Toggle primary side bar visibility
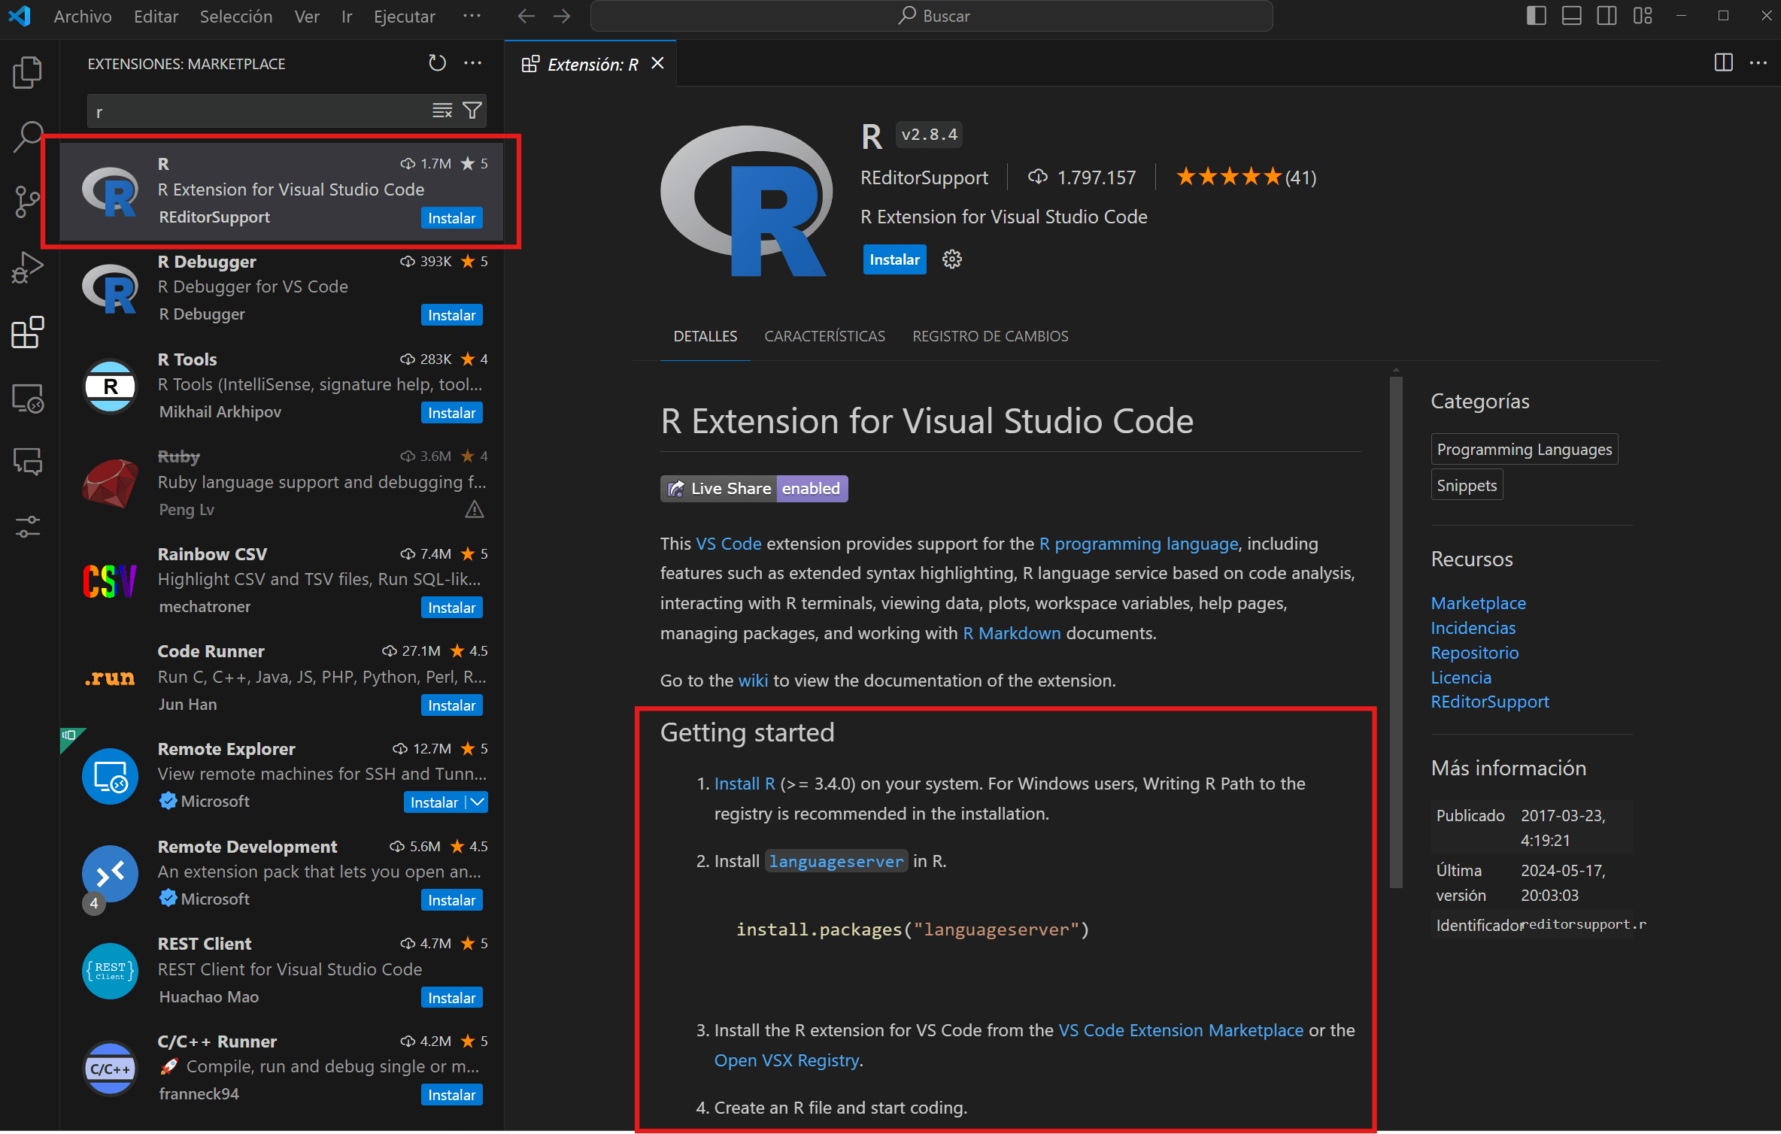Image resolution: width=1781 pixels, height=1134 pixels. (1537, 16)
